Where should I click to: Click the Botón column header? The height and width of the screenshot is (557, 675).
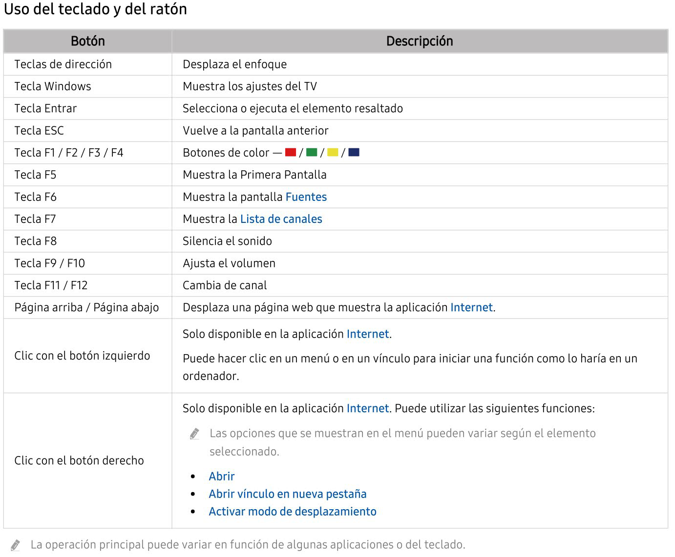click(x=88, y=41)
